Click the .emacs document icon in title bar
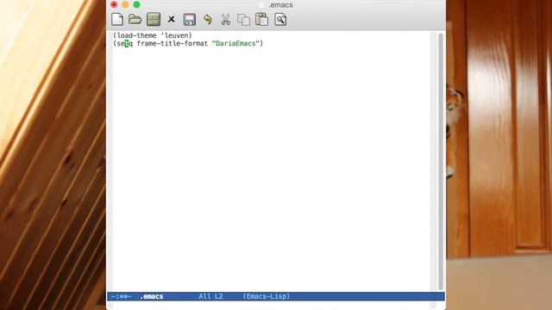Viewport: 552px width, 310px height. pos(261,5)
